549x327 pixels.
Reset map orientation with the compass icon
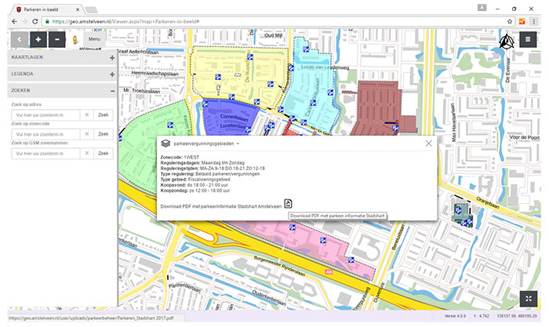(x=507, y=42)
